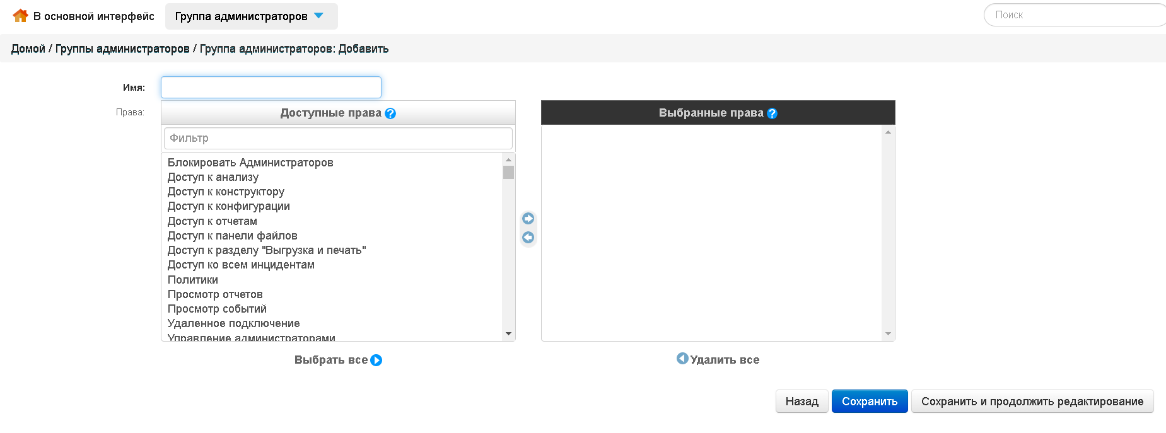
Task: Click the Удалить все arrow icon
Action: point(682,358)
